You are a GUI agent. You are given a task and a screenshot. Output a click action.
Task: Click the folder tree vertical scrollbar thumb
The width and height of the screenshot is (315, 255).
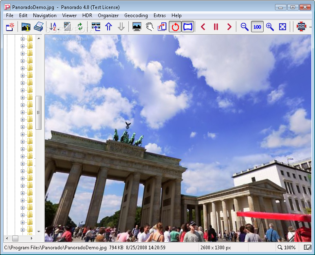pyautogui.click(x=38, y=113)
